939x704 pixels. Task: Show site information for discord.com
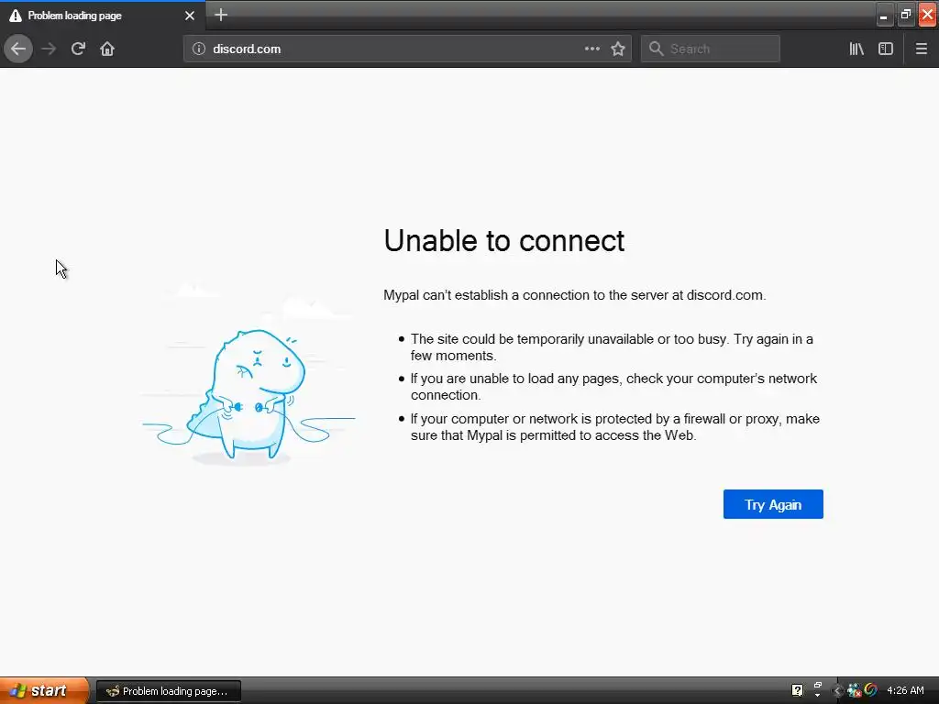[x=199, y=49]
